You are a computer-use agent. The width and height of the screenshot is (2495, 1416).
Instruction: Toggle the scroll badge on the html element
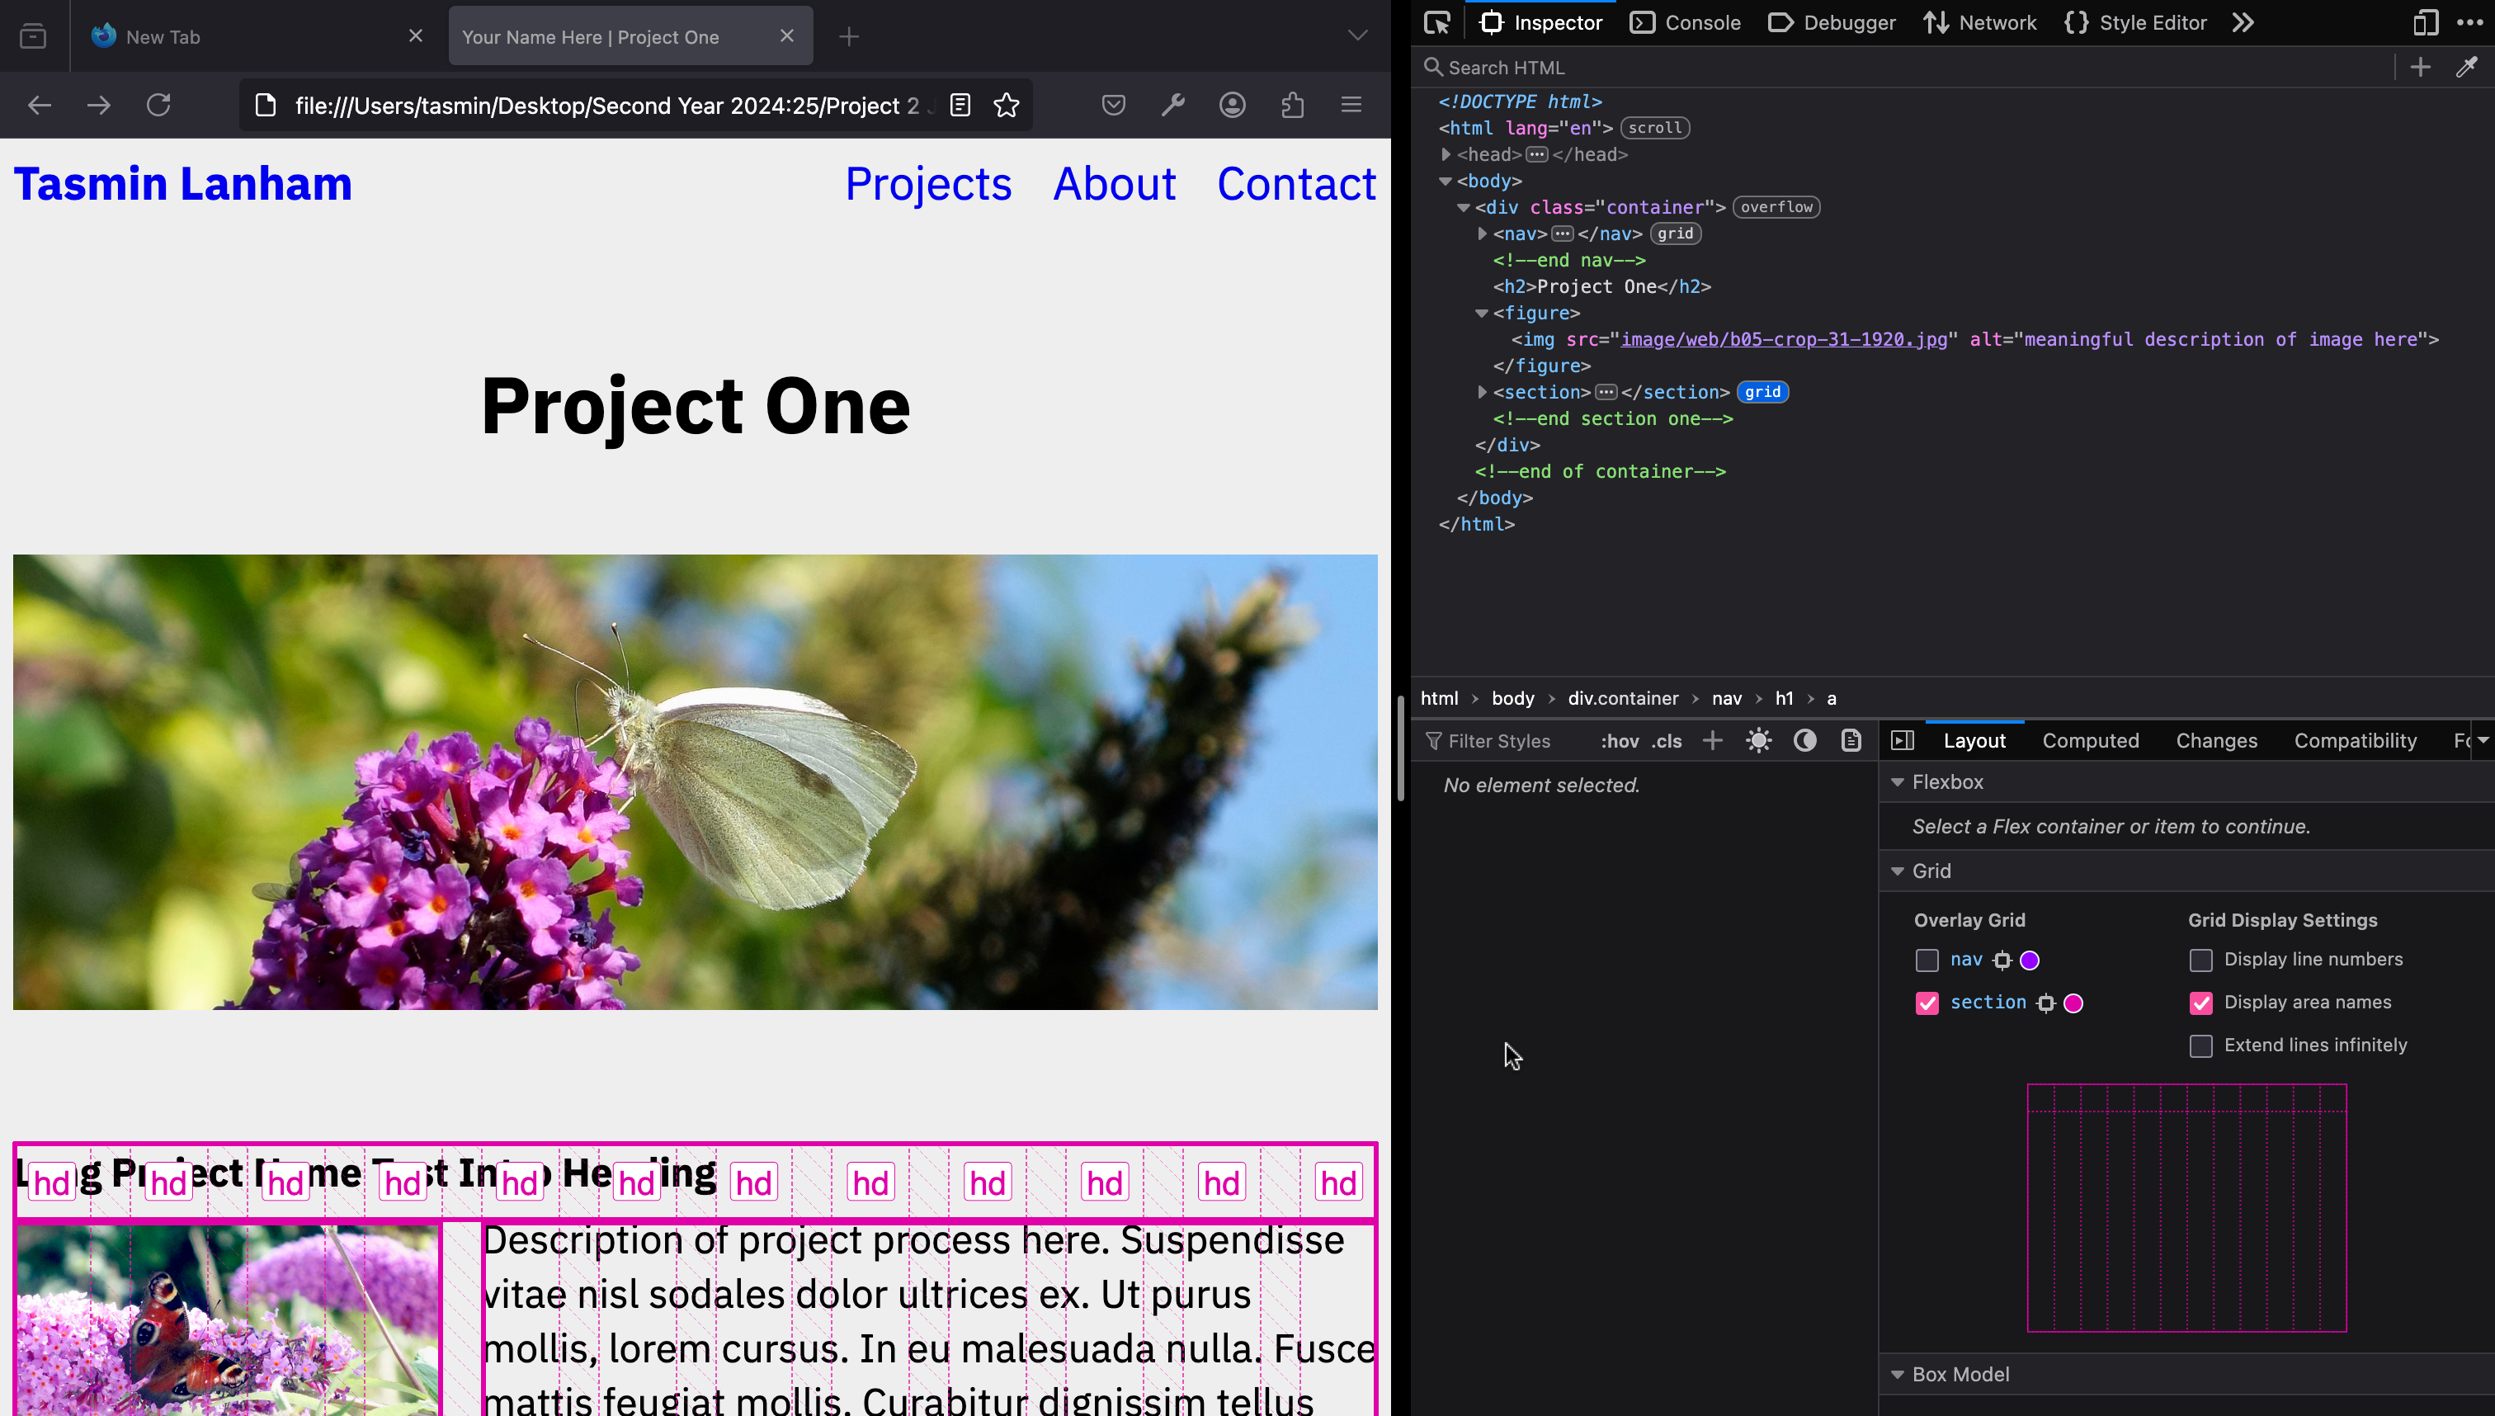(x=1655, y=127)
